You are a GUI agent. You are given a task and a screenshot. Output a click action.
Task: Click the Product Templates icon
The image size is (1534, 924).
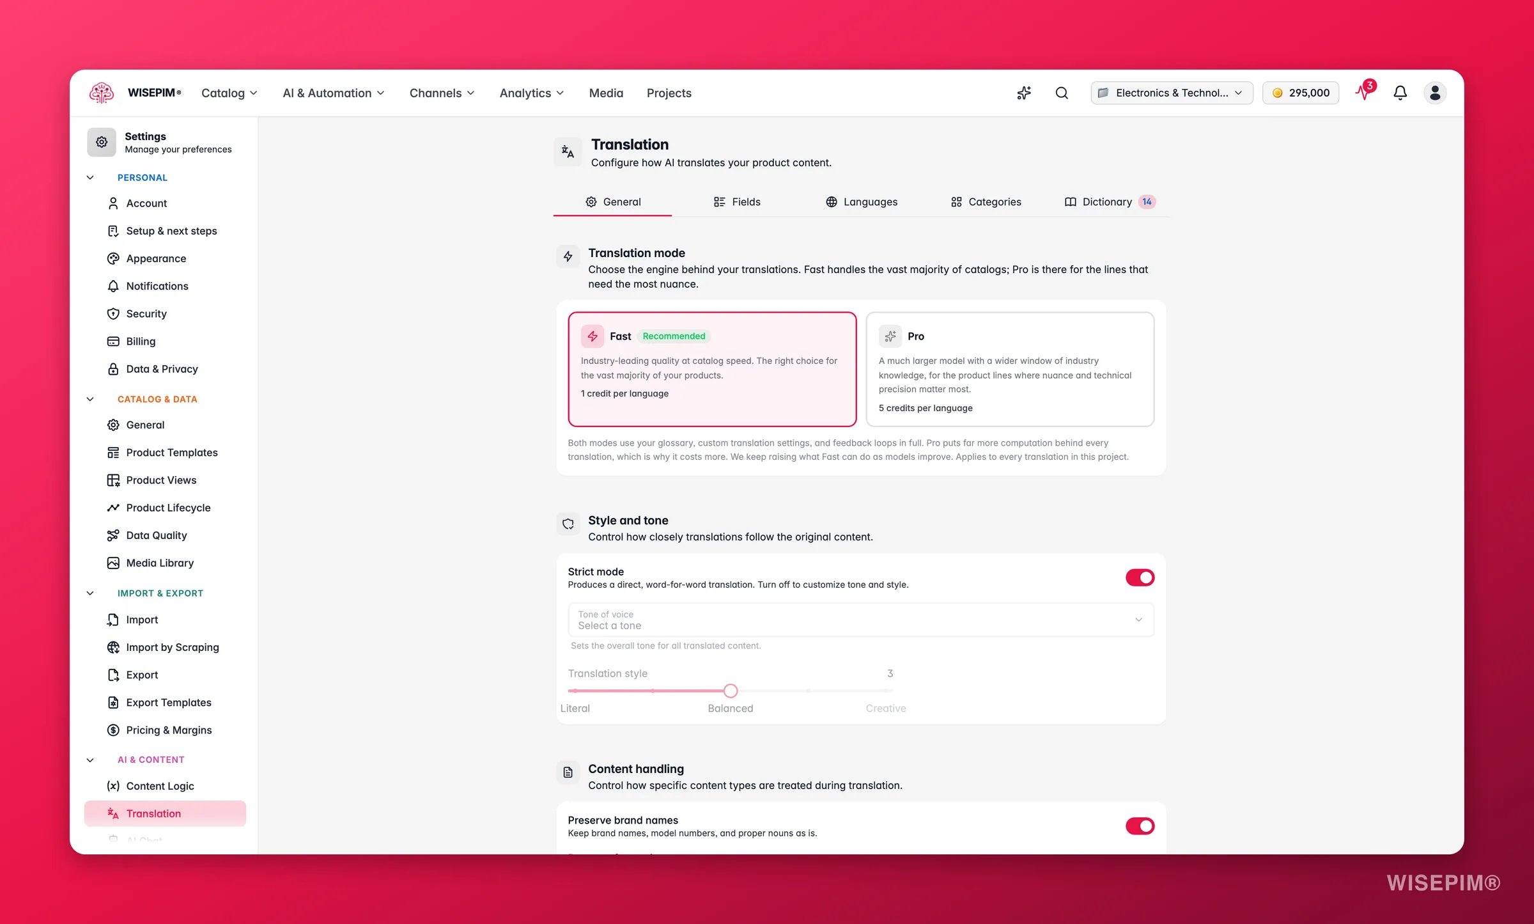coord(113,453)
